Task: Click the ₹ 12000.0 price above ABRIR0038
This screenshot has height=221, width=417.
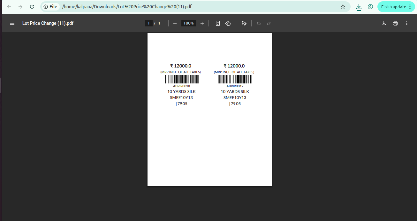Action: [181, 66]
